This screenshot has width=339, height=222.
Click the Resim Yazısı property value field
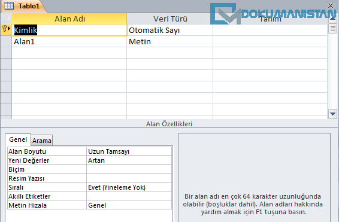click(x=129, y=178)
